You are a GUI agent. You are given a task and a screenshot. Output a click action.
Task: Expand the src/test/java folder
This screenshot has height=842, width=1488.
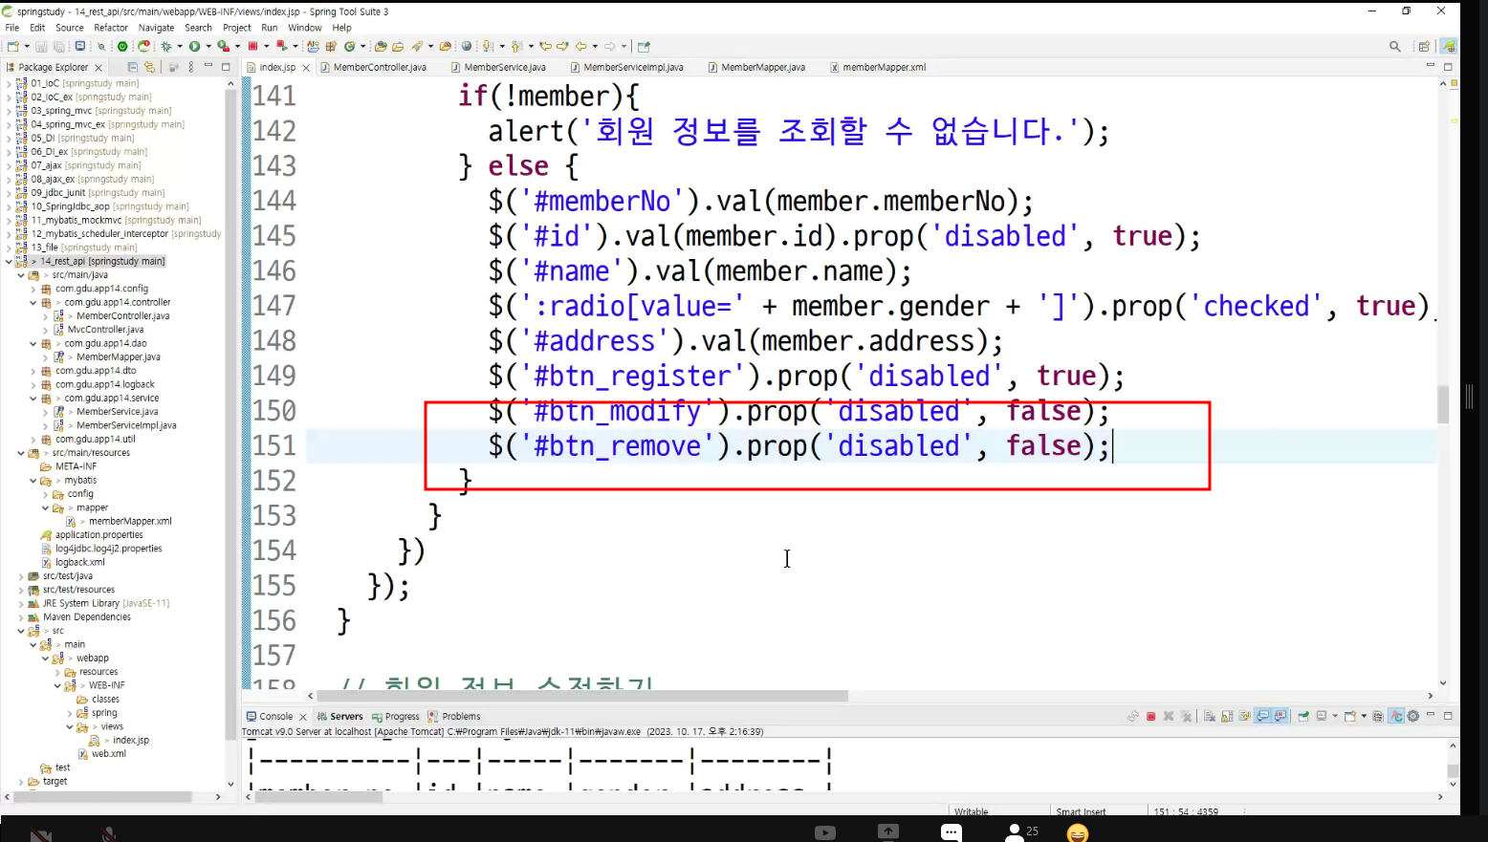pyautogui.click(x=21, y=576)
